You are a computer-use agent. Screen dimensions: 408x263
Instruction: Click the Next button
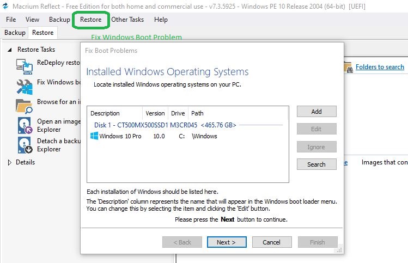tap(227, 242)
